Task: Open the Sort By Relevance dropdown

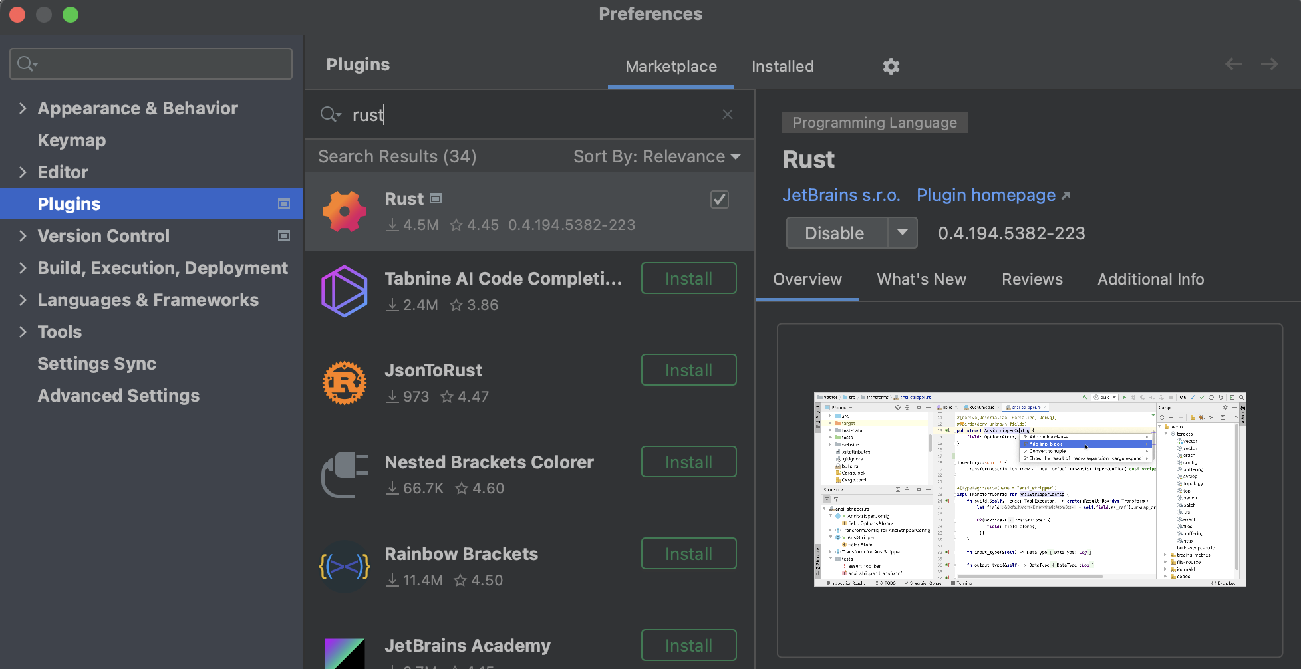Action: (x=656, y=156)
